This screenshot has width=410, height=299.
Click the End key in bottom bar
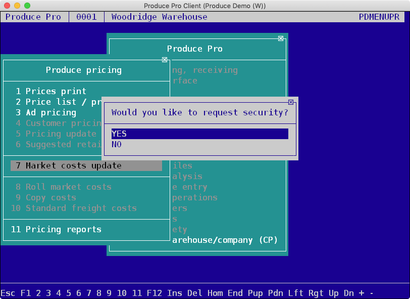coord(235,293)
